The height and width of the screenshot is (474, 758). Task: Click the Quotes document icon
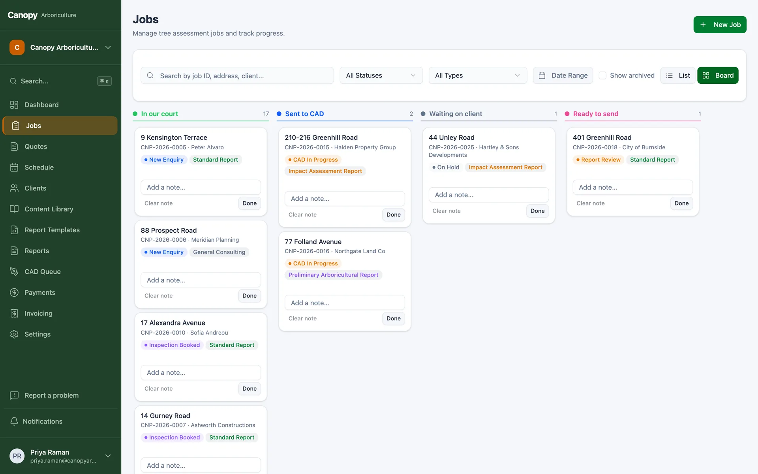tap(14, 147)
